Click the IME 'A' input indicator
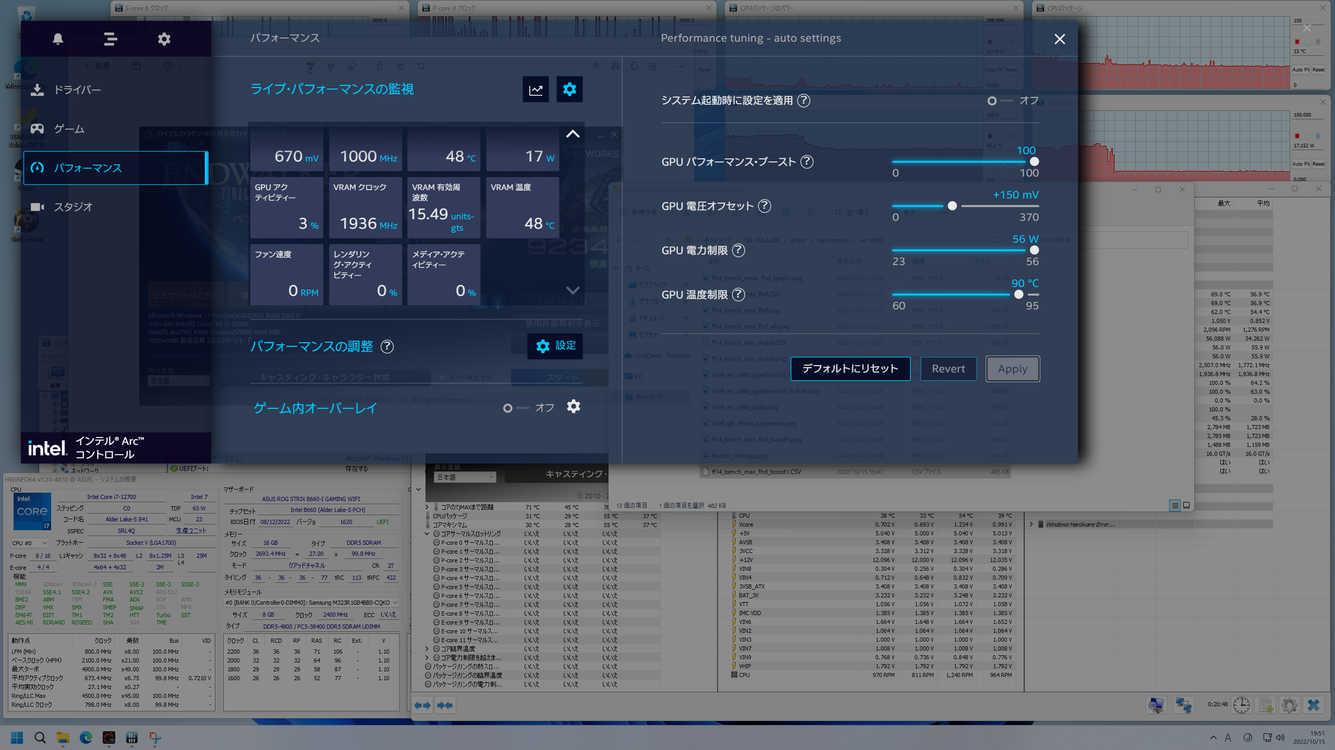Screen dimensions: 1335x750 (x=1228, y=737)
